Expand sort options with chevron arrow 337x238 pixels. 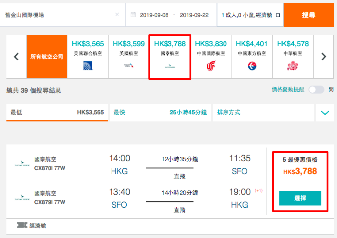[x=325, y=113]
